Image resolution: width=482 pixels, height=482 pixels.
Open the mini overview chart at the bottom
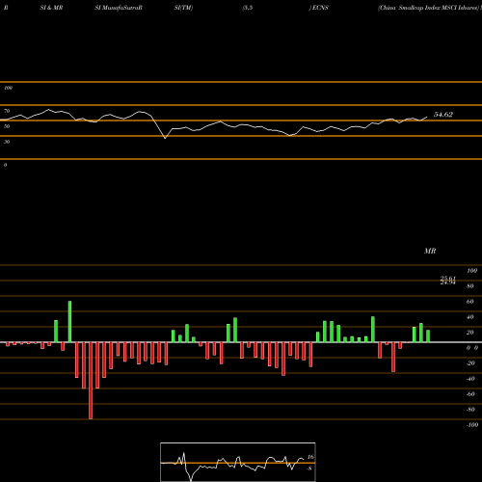coord(238,462)
